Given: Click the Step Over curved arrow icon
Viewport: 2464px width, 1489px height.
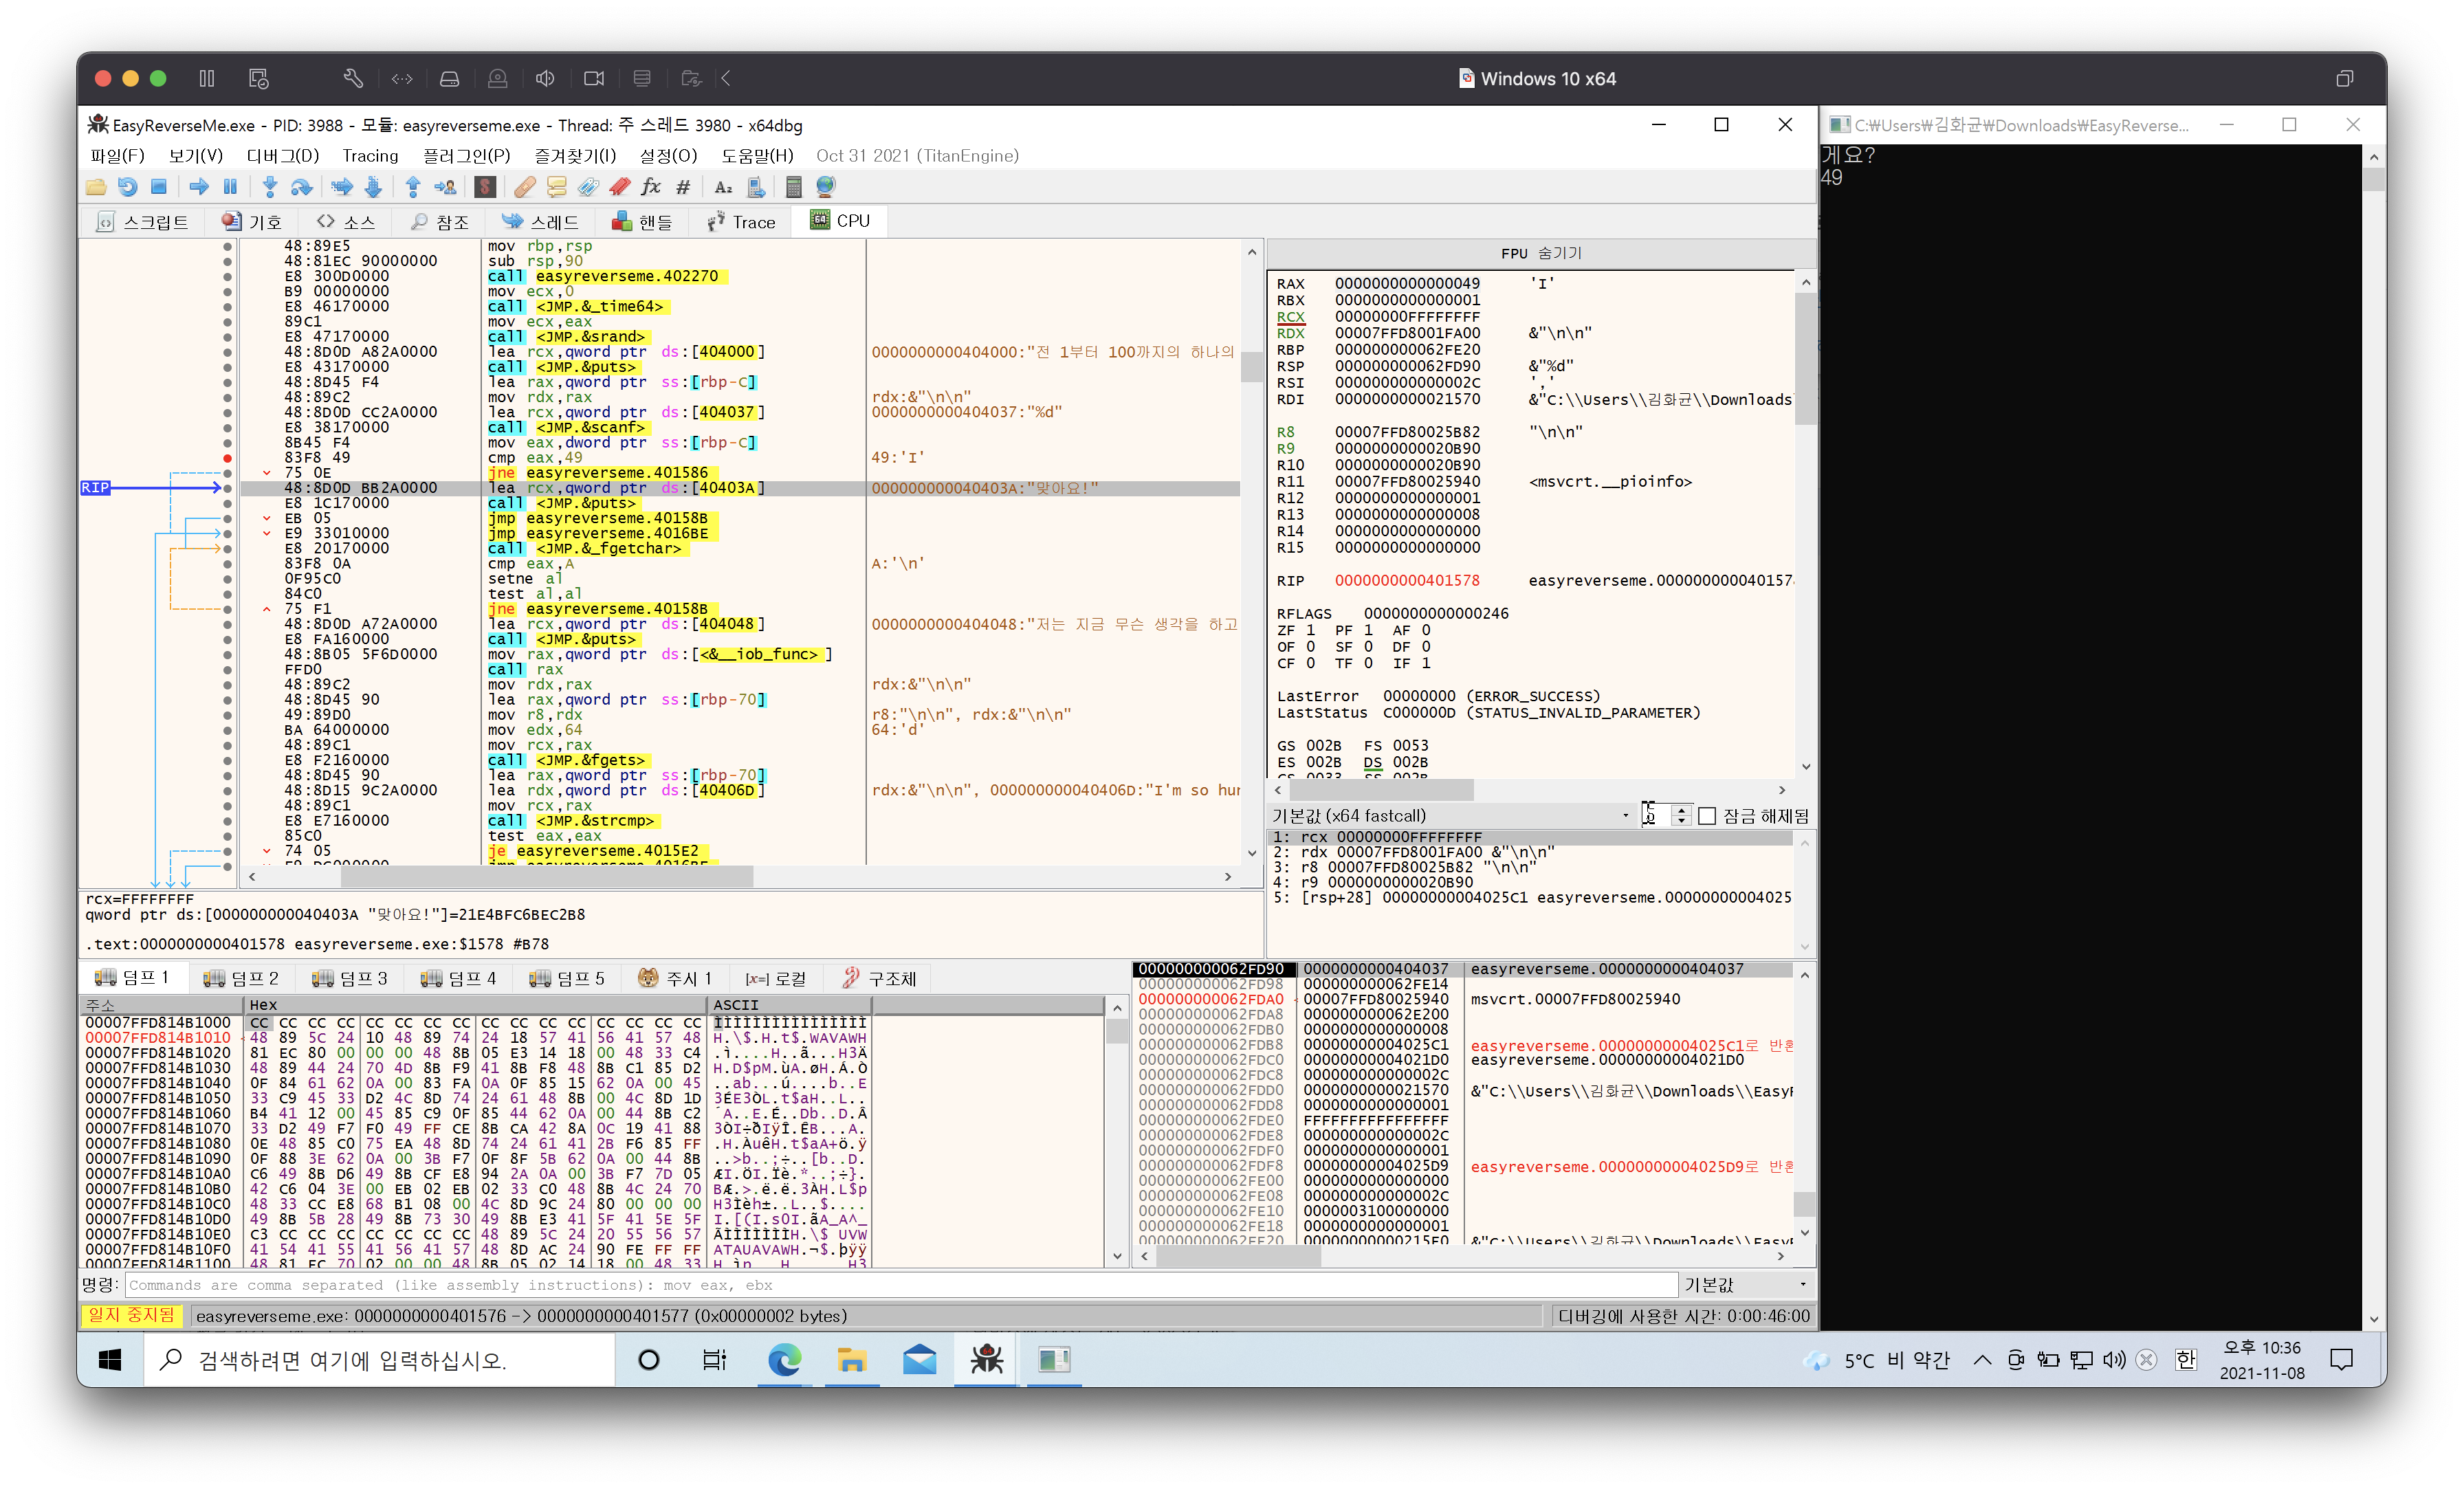Looking at the screenshot, I should click(x=301, y=187).
